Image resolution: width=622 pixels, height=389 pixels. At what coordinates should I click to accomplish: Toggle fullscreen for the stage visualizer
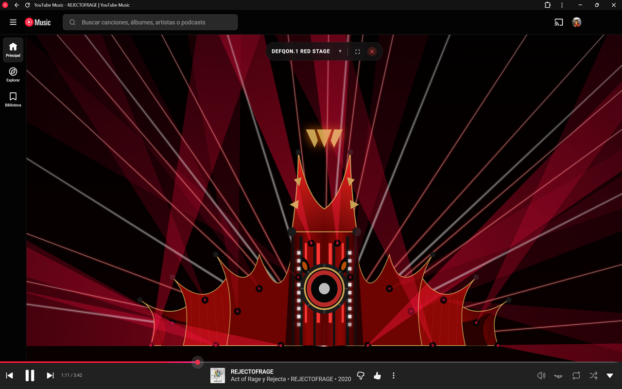coord(358,52)
